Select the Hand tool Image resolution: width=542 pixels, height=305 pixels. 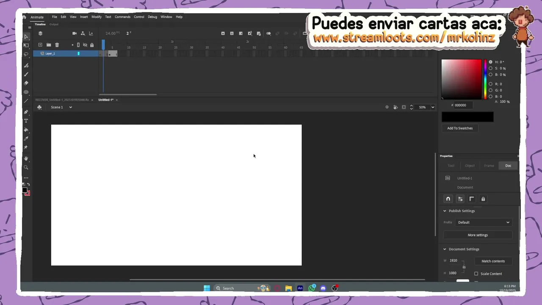(26, 158)
